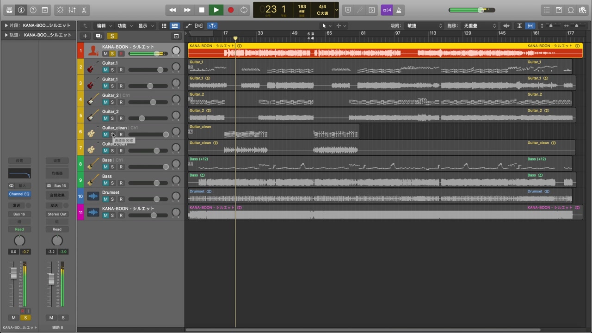This screenshot has height=333, width=592.
Task: Adjust the master volume slider
Action: (x=471, y=10)
